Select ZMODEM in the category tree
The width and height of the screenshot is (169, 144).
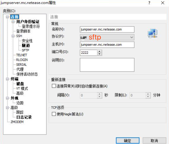click(x=17, y=122)
